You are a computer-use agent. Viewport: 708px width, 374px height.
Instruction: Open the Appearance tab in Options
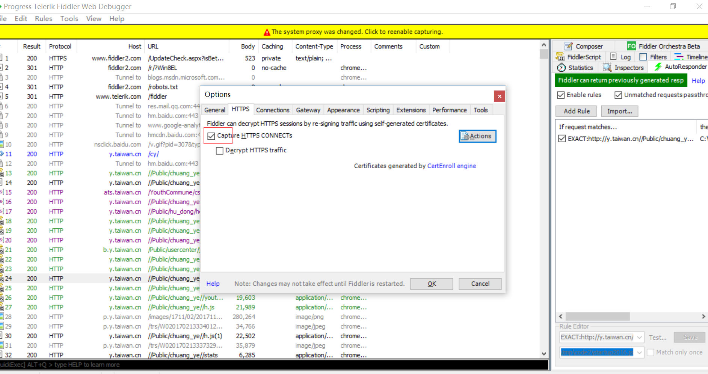(343, 110)
